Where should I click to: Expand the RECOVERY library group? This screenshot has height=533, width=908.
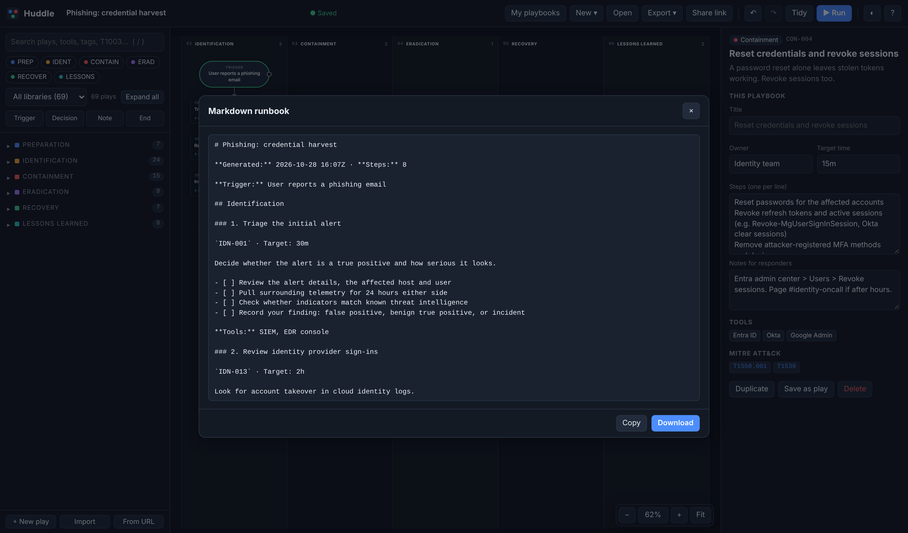tap(85, 208)
